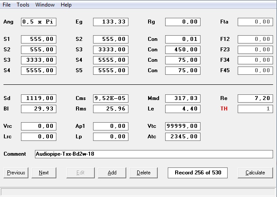
Task: Select the S3 field in the F23 row
Action: (x=111, y=50)
